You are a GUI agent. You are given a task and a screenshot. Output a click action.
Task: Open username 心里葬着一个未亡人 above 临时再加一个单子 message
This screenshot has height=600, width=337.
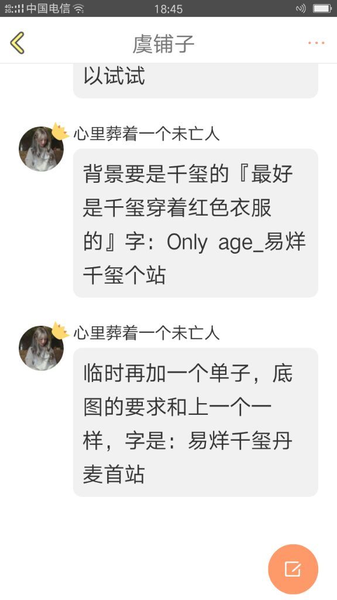pyautogui.click(x=147, y=333)
